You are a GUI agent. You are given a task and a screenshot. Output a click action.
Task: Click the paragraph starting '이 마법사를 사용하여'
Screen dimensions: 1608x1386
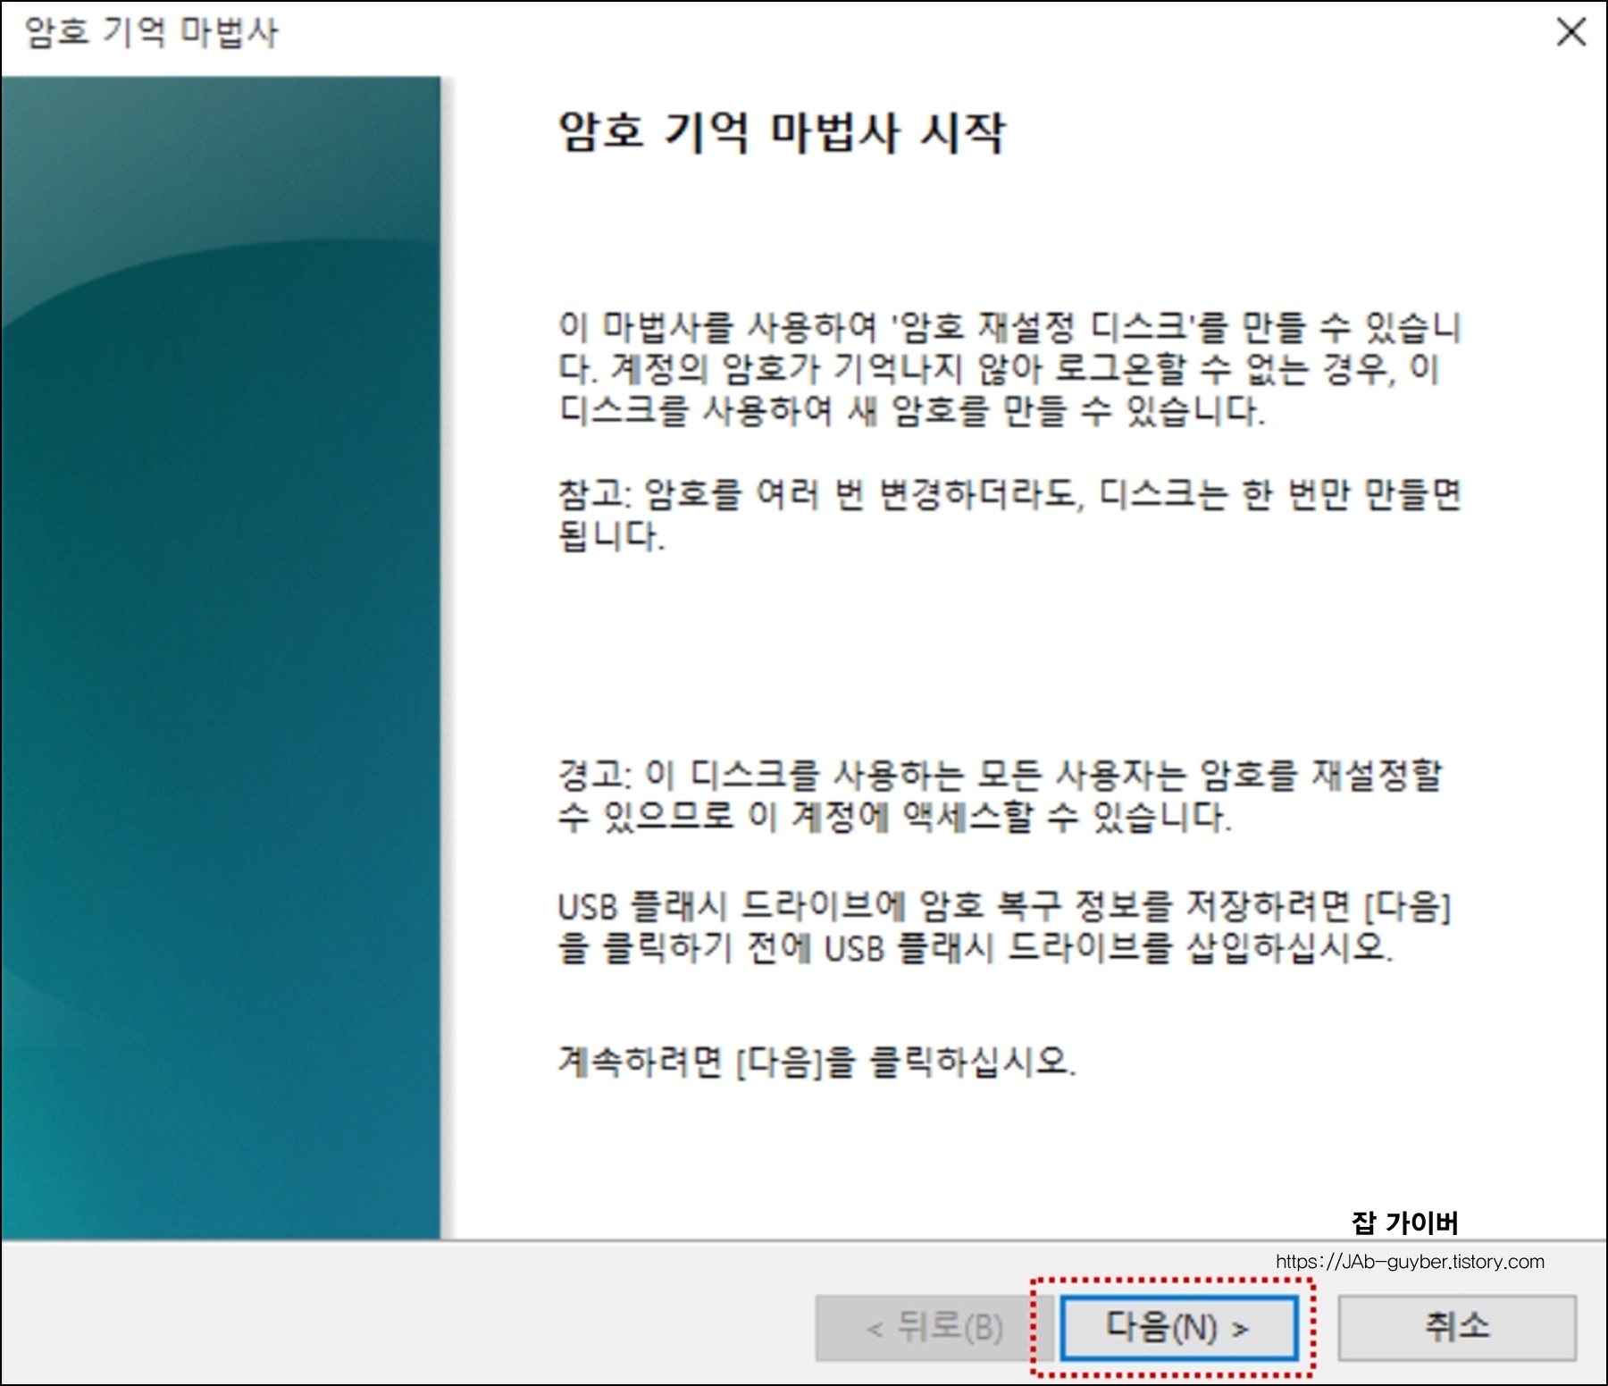click(1009, 368)
